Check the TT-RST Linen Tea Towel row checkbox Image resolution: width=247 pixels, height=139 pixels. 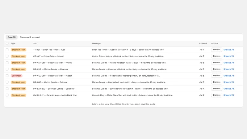(7, 50)
